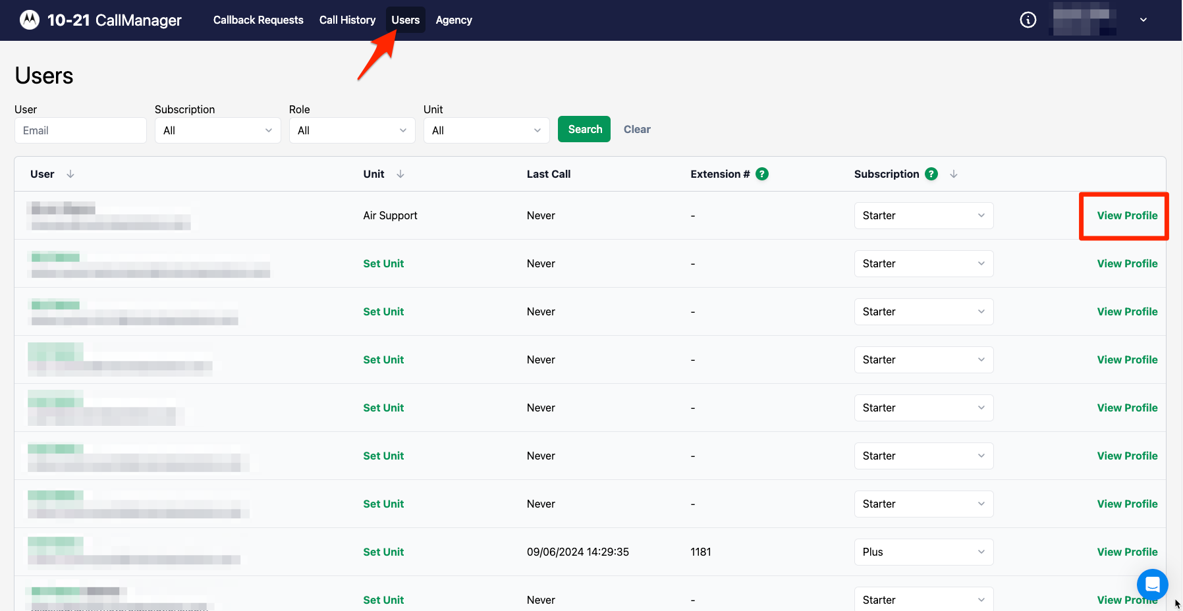
Task: Go to Call History tab
Action: pos(347,20)
